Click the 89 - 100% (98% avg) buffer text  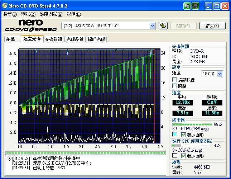click(191, 129)
